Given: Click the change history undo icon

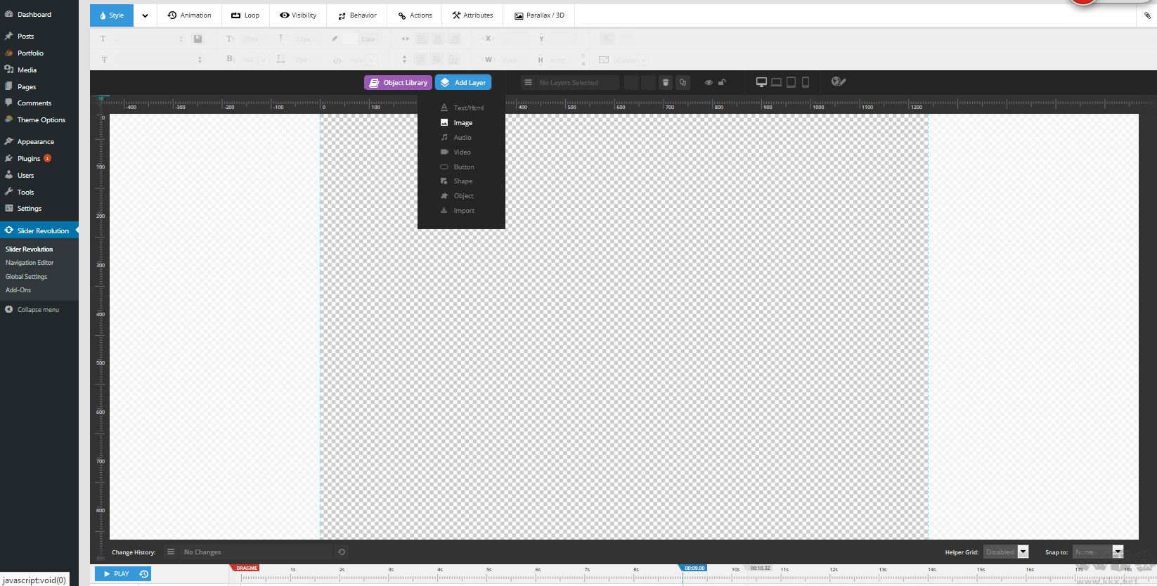Looking at the screenshot, I should (x=342, y=552).
